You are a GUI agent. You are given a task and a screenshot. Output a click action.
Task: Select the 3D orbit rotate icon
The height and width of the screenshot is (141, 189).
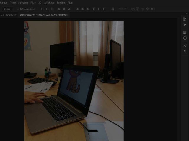click(x=133, y=9)
